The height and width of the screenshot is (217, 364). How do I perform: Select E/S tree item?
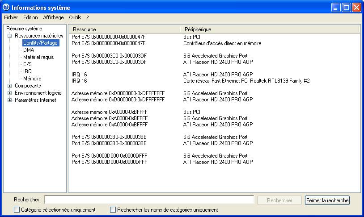(x=27, y=64)
